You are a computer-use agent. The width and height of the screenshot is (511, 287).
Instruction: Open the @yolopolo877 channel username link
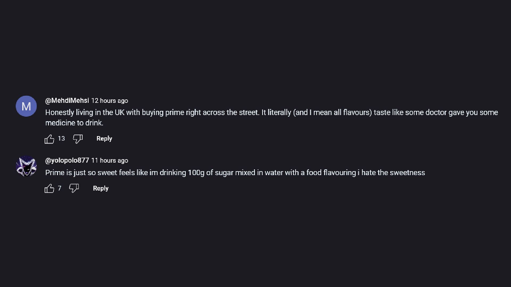point(67,161)
